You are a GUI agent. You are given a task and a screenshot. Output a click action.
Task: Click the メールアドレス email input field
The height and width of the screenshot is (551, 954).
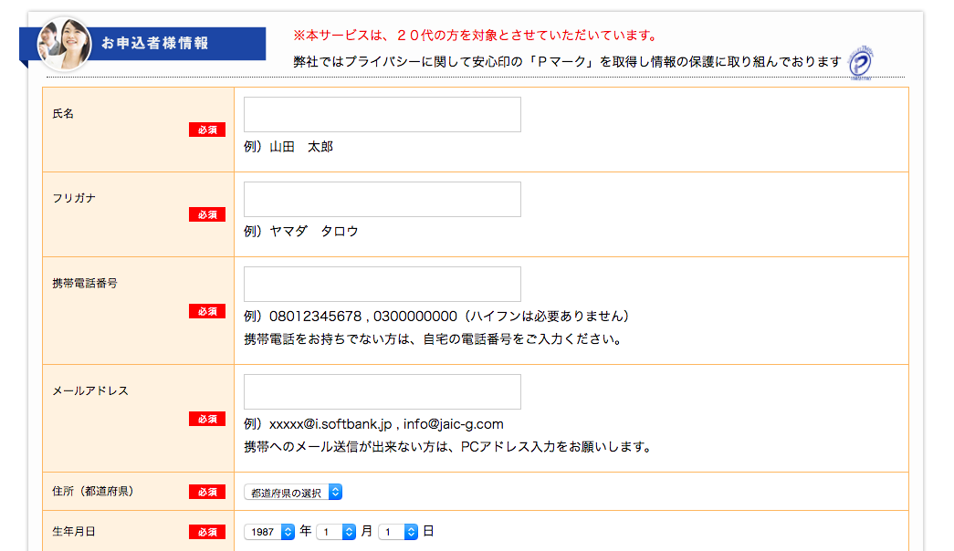383,391
